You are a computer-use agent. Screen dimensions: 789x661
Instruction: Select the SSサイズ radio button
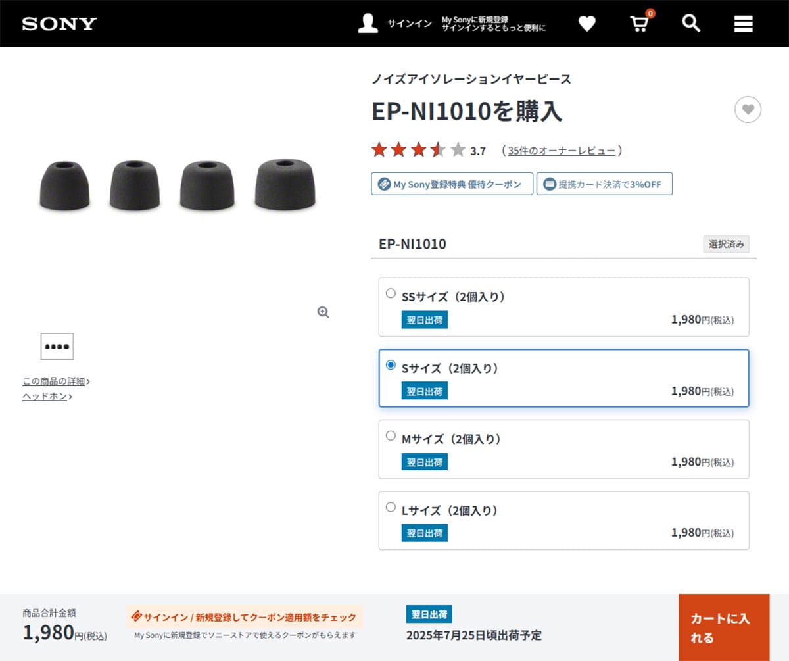391,293
